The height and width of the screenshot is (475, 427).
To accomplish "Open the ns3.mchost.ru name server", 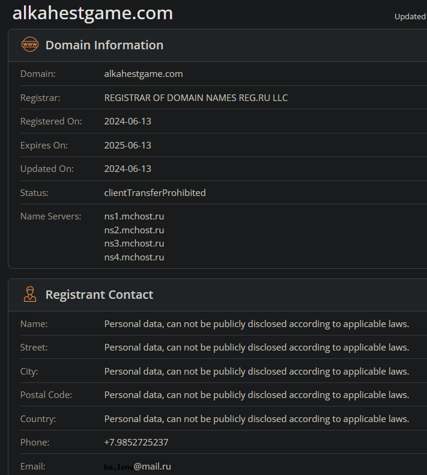I will point(134,244).
